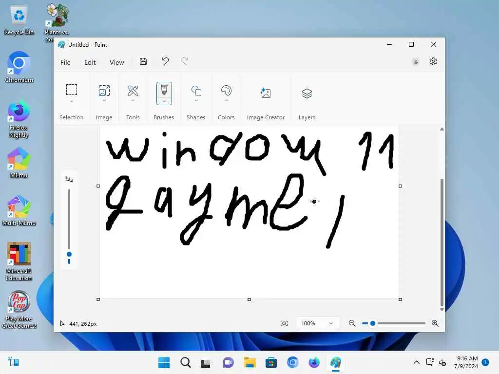499x374 pixels.
Task: Click the Redo arrow icon
Action: tap(185, 61)
